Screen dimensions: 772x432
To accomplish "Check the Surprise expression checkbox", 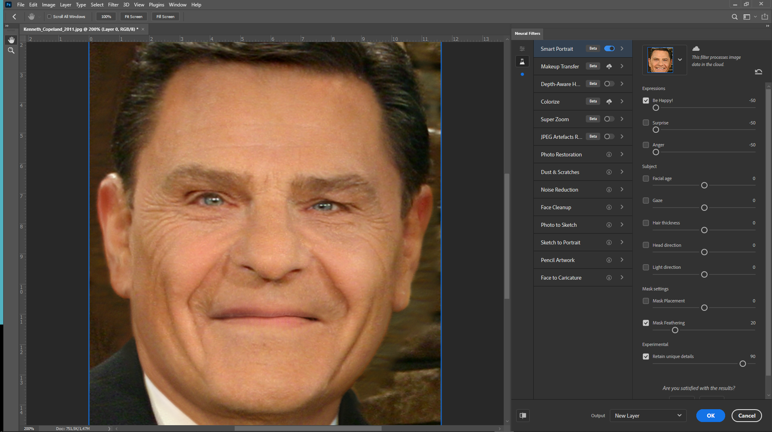I will click(646, 123).
